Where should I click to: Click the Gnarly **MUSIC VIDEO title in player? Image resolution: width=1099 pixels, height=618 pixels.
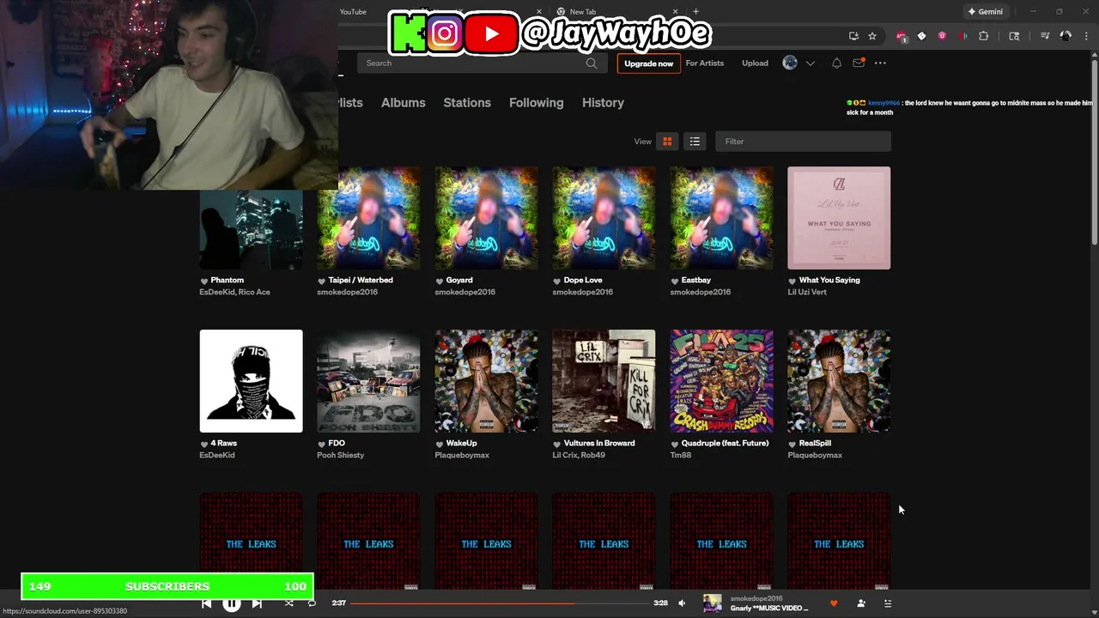click(769, 609)
